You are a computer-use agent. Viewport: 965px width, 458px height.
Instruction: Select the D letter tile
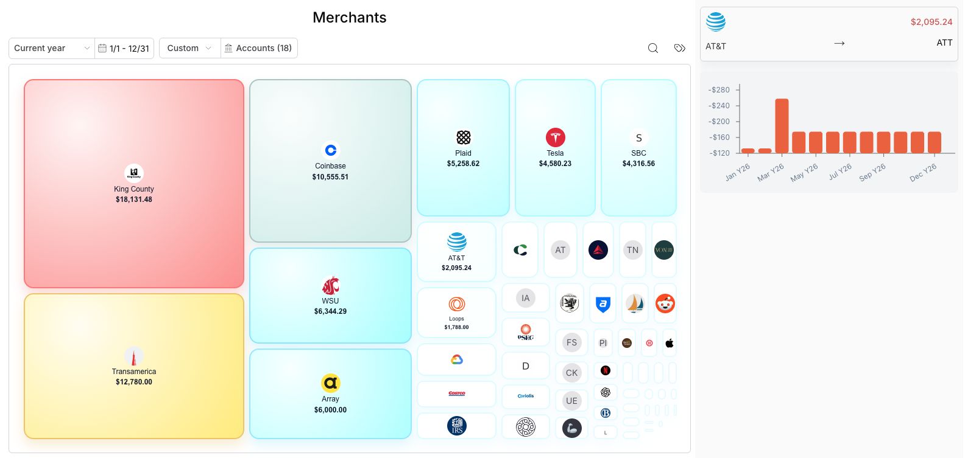point(526,366)
